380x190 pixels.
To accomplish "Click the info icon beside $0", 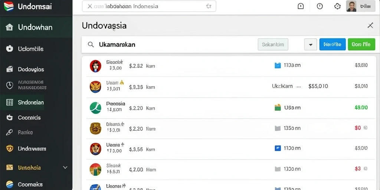I will [x=366, y=128].
